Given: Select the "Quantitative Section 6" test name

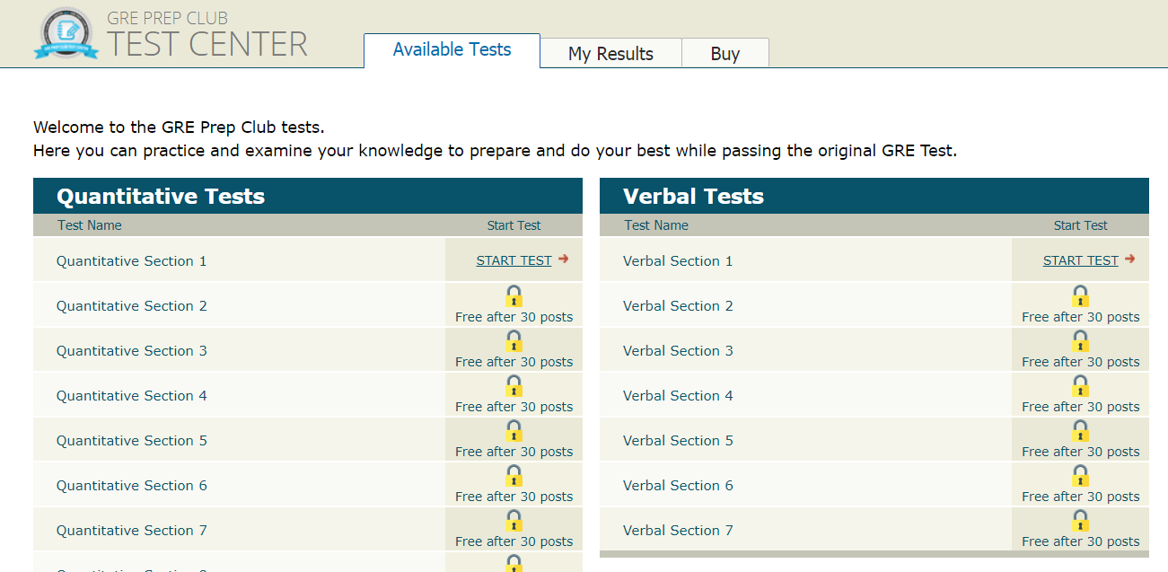Looking at the screenshot, I should (132, 486).
